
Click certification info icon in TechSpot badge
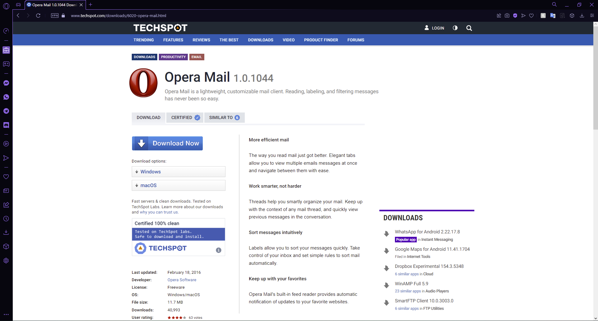point(219,250)
